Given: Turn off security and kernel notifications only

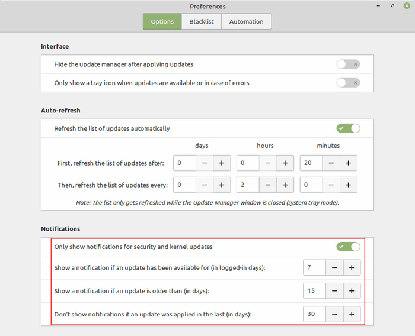Looking at the screenshot, I should pyautogui.click(x=348, y=247).
